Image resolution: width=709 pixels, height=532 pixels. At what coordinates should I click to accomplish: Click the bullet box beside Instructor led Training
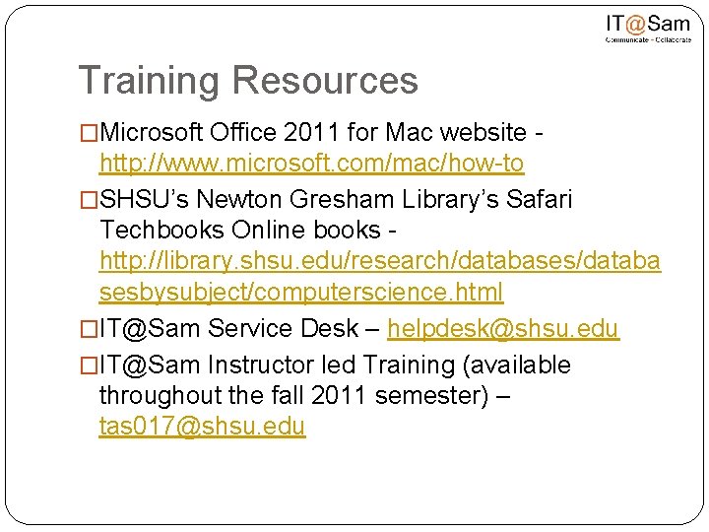[x=89, y=366]
